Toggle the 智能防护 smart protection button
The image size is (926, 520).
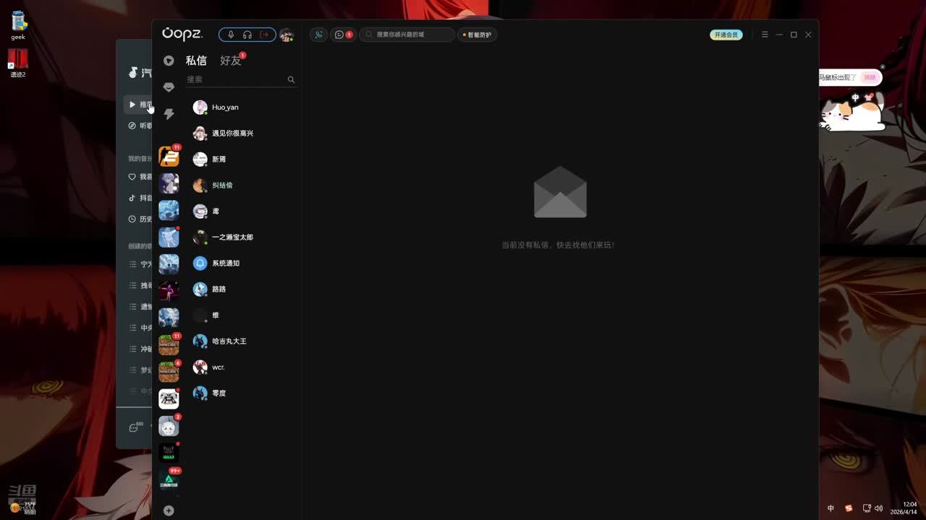[477, 35]
